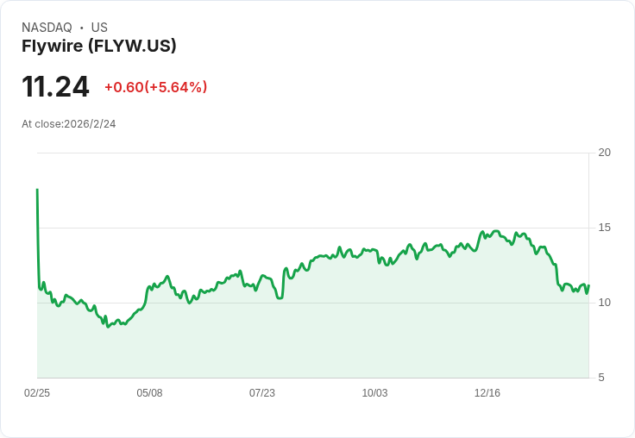635x438 pixels.
Task: Click the 5 value on price axis
Action: click(602, 378)
